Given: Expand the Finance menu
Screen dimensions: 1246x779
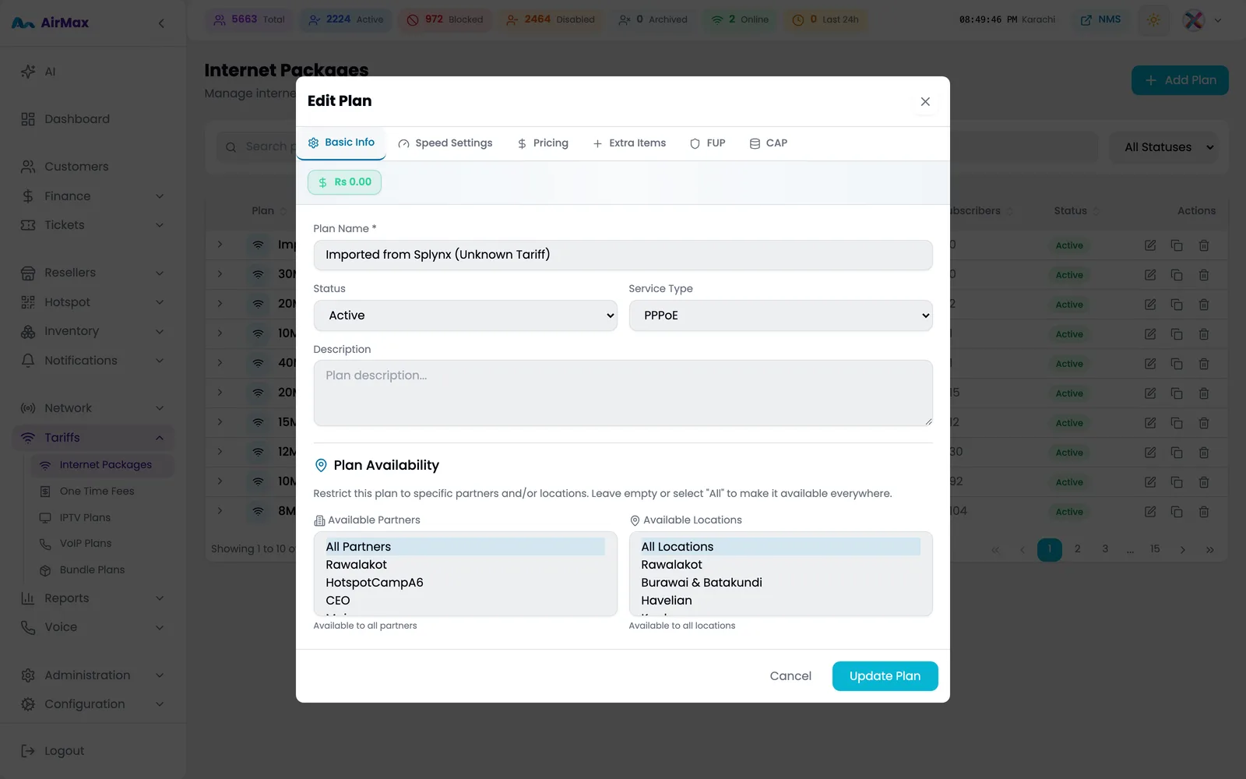Looking at the screenshot, I should (x=93, y=196).
